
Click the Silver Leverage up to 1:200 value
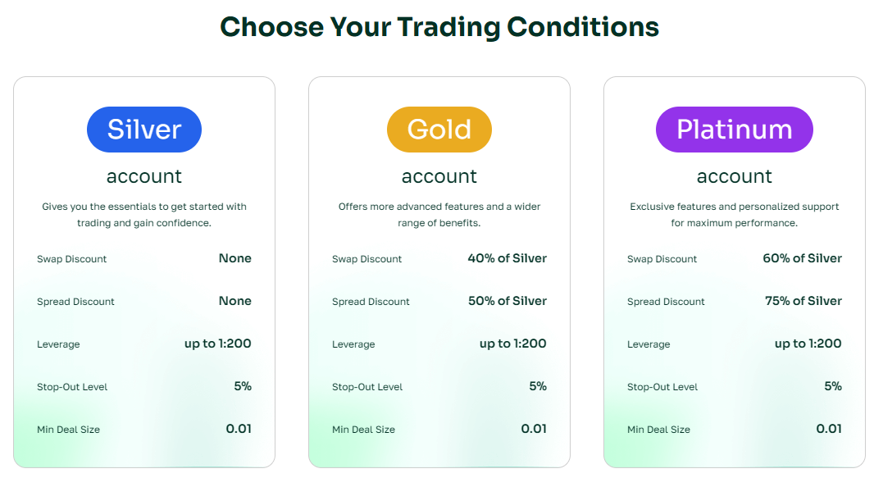click(217, 344)
